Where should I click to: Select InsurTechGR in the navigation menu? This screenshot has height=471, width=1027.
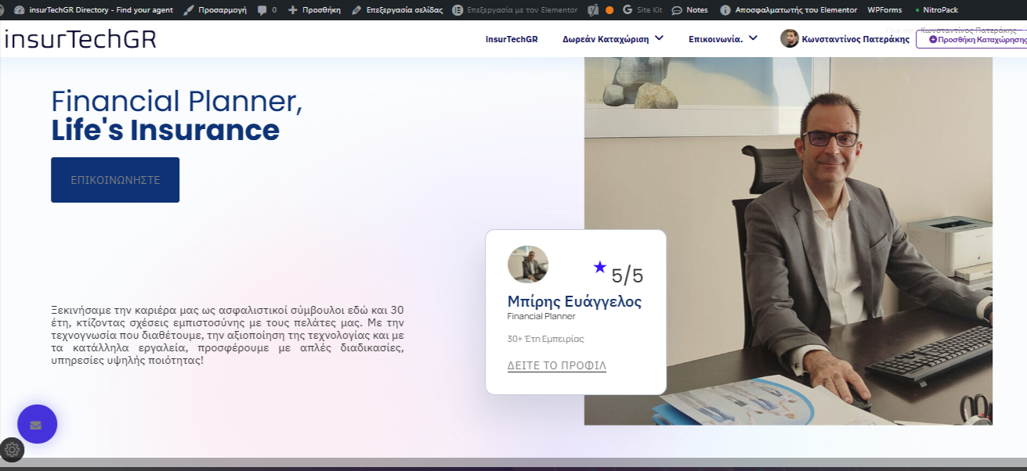pos(512,39)
